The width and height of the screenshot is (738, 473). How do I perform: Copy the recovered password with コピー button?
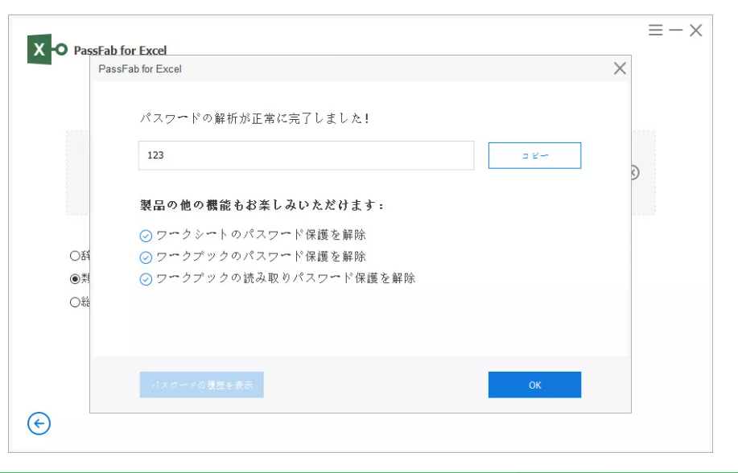[534, 155]
